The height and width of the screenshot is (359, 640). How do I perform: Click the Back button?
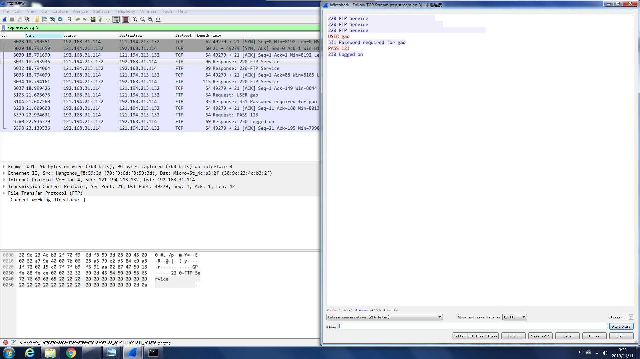point(567,336)
